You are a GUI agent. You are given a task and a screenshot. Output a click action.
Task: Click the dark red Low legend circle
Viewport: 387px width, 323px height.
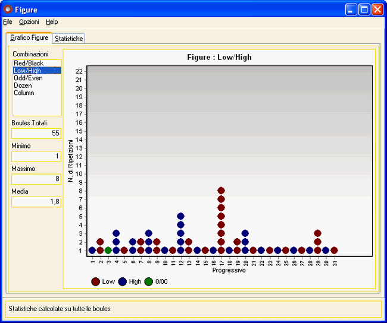(95, 281)
